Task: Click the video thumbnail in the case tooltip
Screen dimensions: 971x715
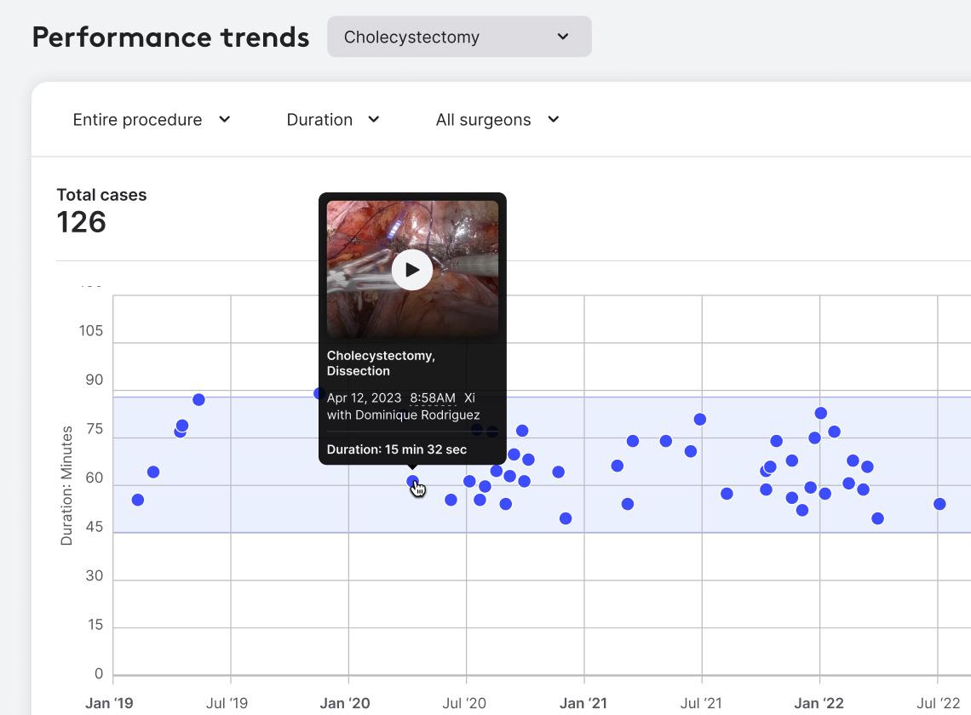Action: pyautogui.click(x=412, y=270)
